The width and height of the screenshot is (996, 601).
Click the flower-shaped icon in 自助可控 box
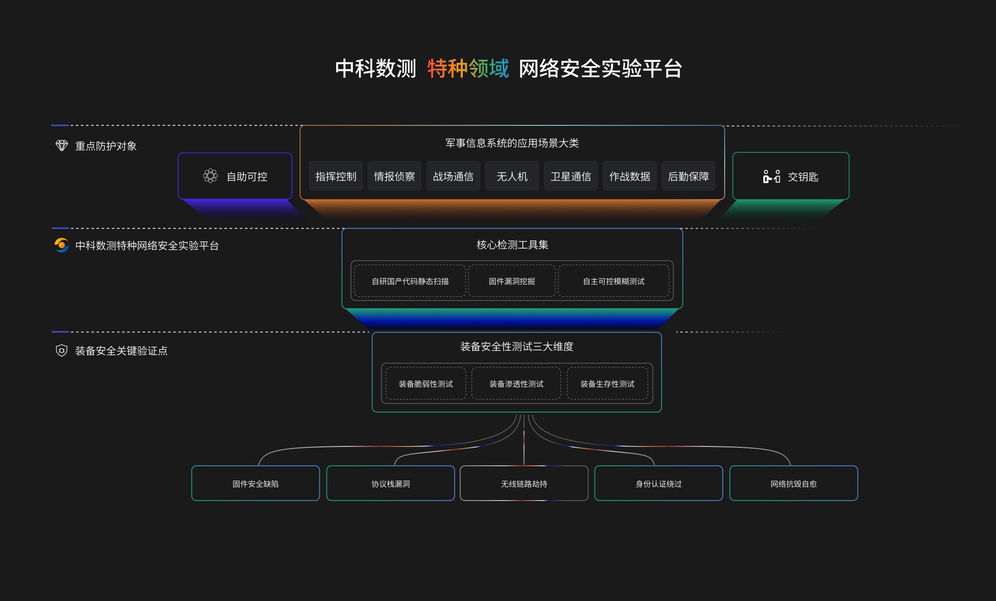210,176
